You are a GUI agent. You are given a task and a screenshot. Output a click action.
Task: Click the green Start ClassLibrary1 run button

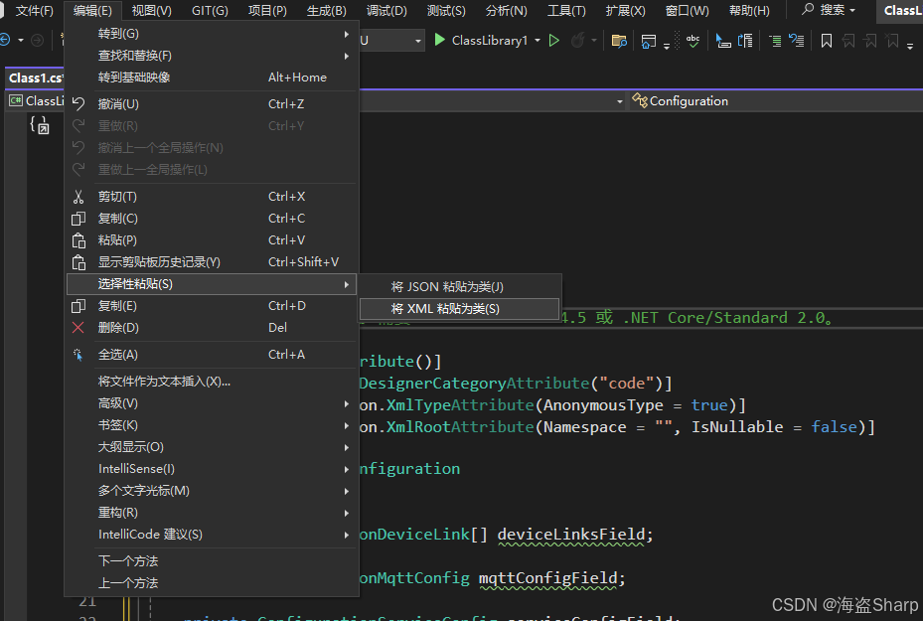(x=441, y=41)
